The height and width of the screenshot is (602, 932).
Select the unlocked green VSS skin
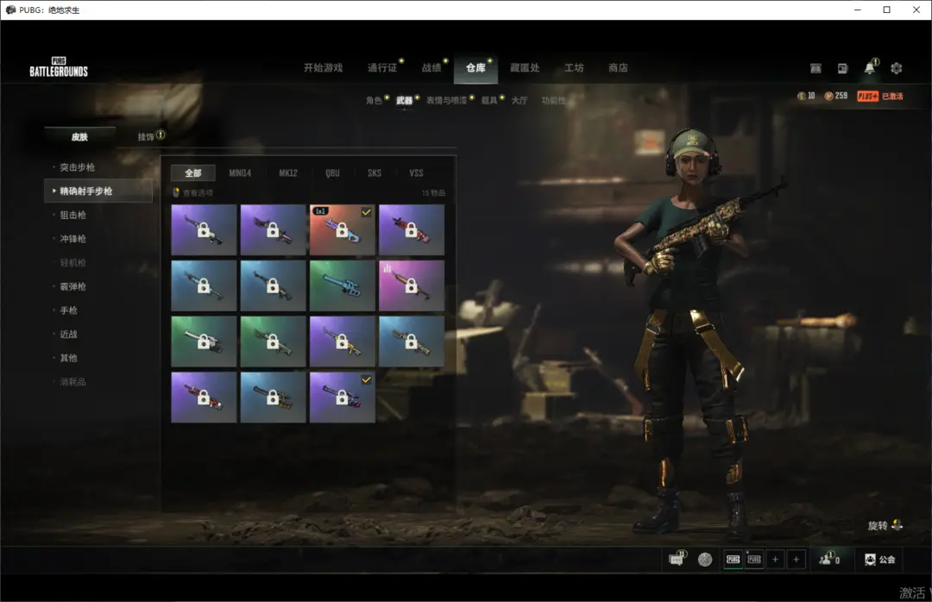tap(343, 285)
